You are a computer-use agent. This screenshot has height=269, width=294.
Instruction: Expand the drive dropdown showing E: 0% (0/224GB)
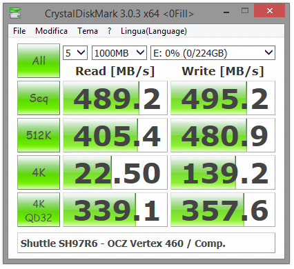tap(213, 53)
